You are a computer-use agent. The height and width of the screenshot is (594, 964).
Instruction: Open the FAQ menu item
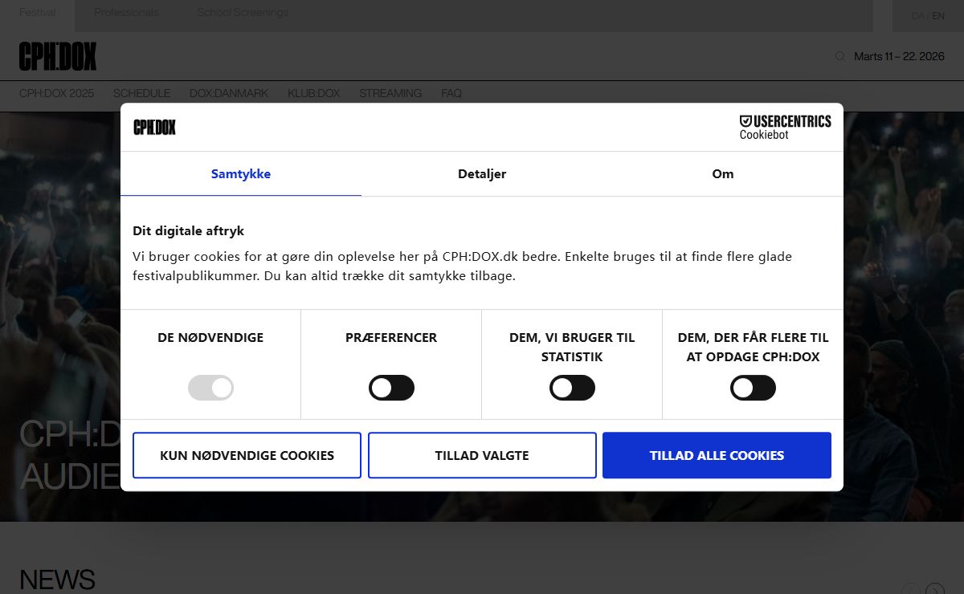451,93
